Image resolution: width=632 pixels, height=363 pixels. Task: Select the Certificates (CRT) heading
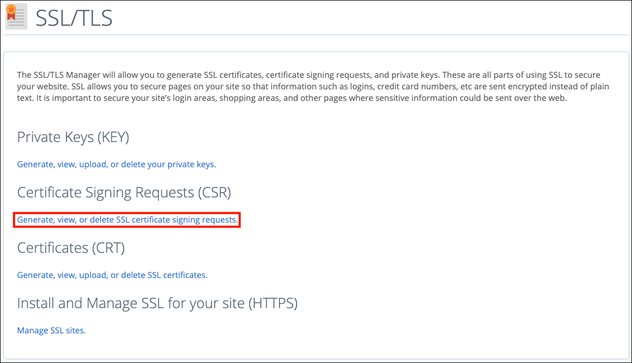71,248
